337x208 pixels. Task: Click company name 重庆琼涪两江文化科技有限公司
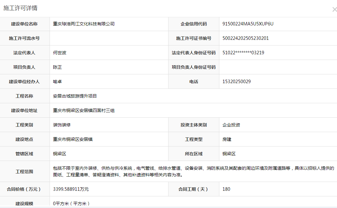pos(84,24)
